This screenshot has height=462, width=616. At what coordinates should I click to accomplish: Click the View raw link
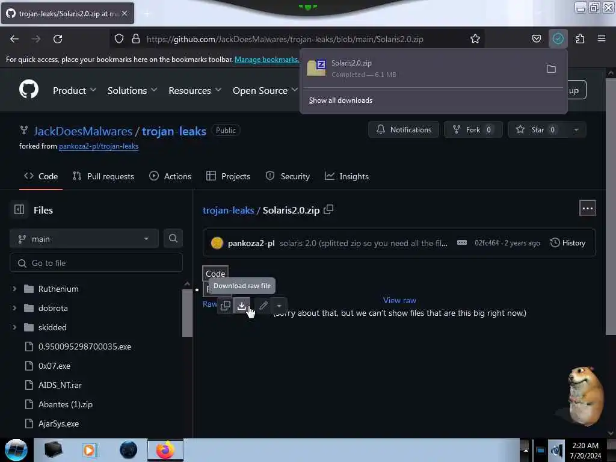coord(399,300)
